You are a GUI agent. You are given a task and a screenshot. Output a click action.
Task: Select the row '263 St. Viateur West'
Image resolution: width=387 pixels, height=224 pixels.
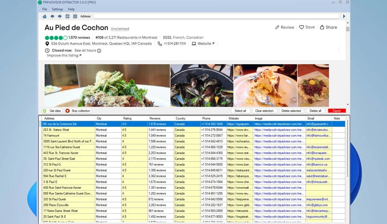pyautogui.click(x=193, y=130)
